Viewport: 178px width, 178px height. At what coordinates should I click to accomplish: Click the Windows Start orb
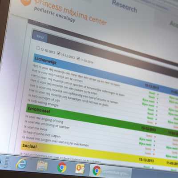point(0,162)
